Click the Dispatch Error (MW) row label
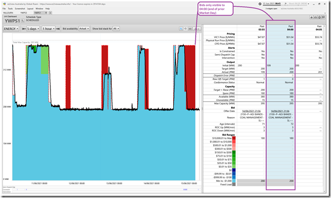This screenshot has width=331, height=198. [224, 75]
